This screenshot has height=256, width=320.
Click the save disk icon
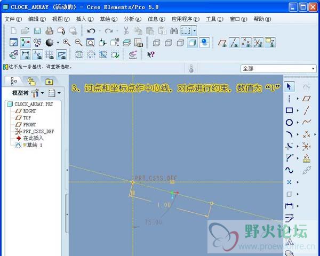[x=37, y=31]
